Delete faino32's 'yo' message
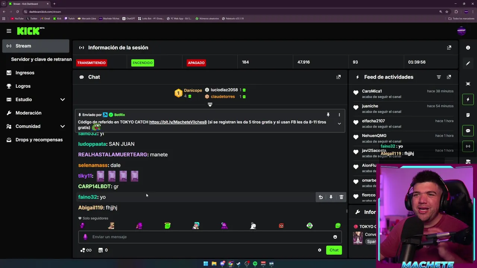477x268 pixels. point(341,197)
